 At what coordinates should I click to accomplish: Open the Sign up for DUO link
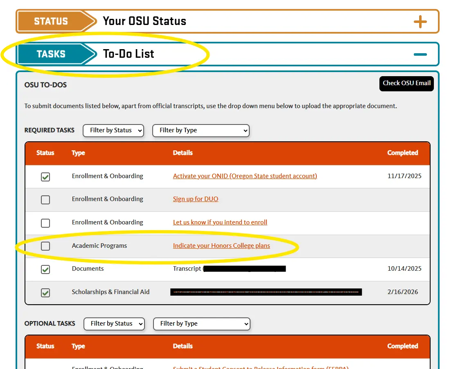click(x=196, y=199)
